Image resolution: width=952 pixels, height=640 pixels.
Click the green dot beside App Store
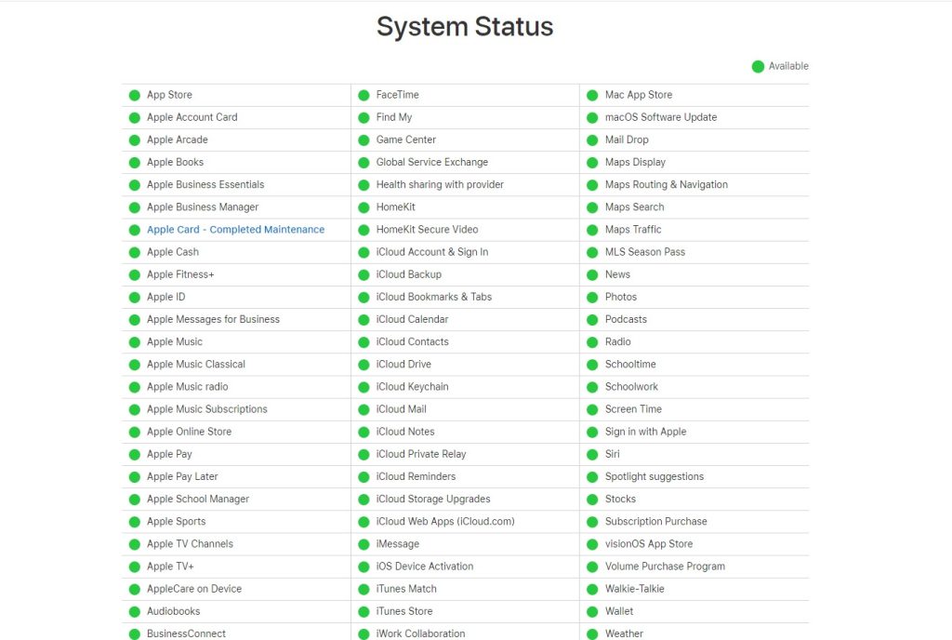pos(135,95)
